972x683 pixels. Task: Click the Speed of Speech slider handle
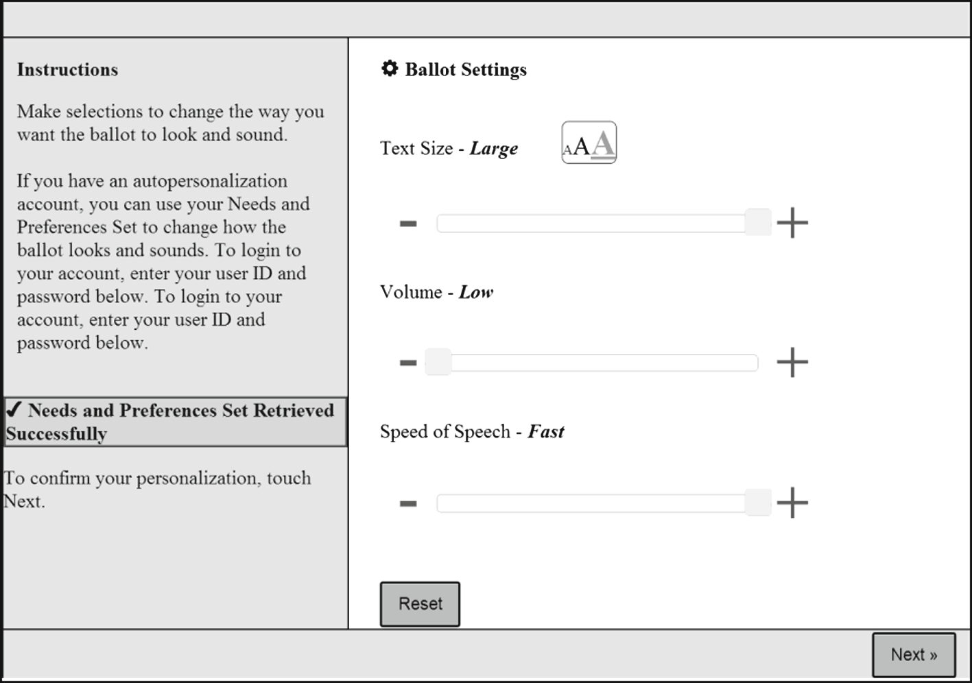click(758, 503)
